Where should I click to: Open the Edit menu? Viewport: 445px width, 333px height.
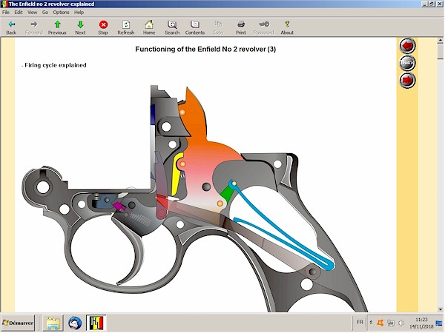[19, 13]
